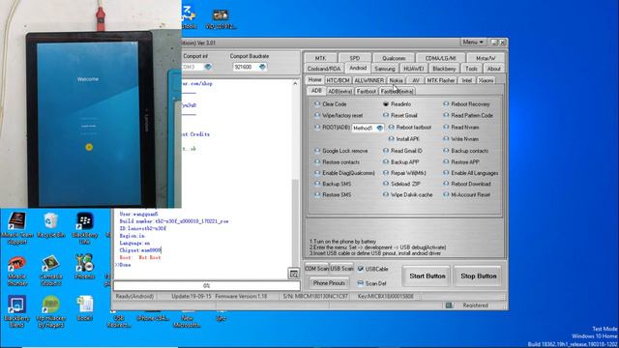This screenshot has width=619, height=348.
Task: Switch to the Fastboot tab
Action: [366, 91]
